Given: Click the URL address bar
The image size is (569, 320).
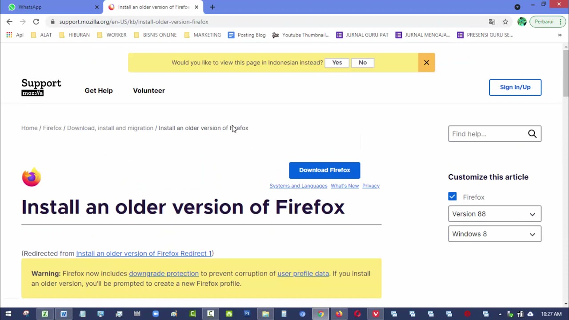Looking at the screenshot, I should pyautogui.click(x=267, y=21).
